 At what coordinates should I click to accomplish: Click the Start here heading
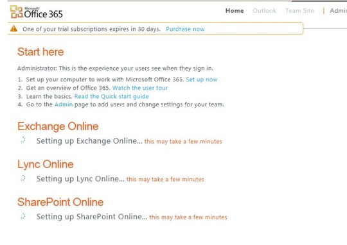[40, 52]
